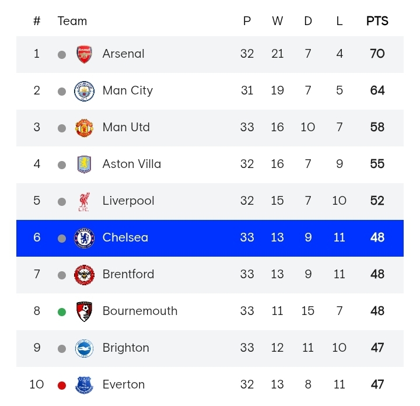This screenshot has height=406, width=420.
Task: Click the Arsenal club crest
Action: point(84,54)
